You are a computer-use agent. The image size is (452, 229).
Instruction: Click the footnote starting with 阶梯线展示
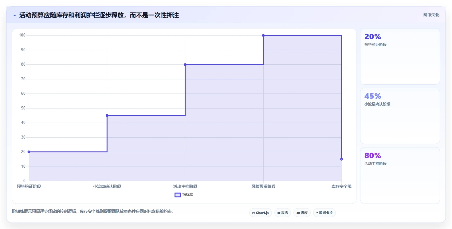tap(93, 212)
